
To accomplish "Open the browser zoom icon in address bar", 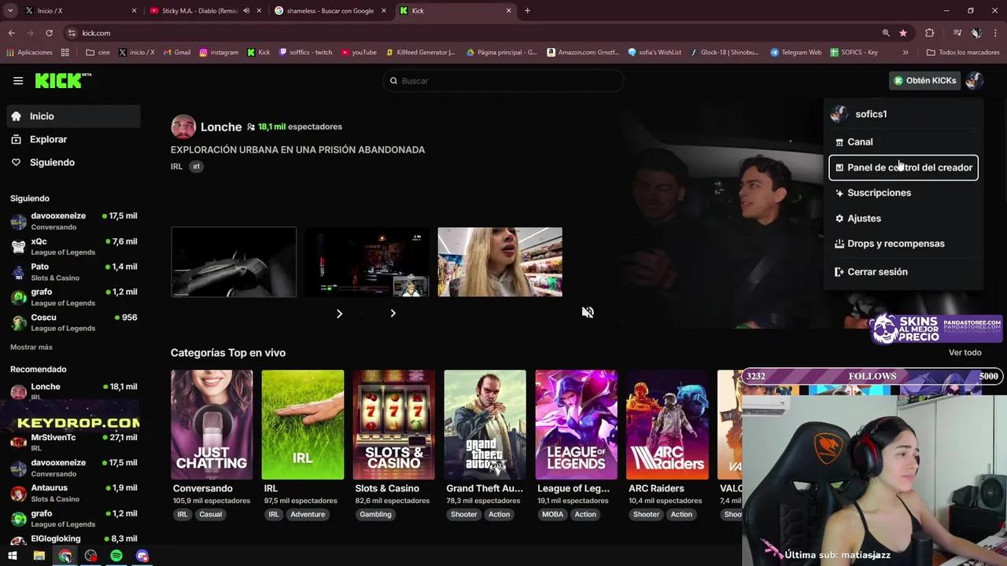I will (886, 33).
